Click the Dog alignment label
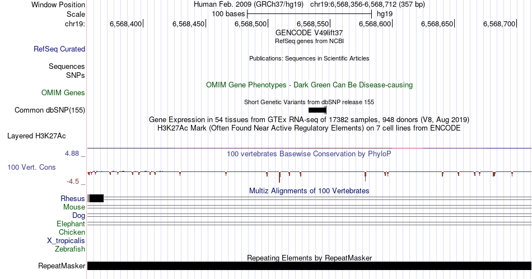Viewport: 532px width, 279px height. coord(79,215)
